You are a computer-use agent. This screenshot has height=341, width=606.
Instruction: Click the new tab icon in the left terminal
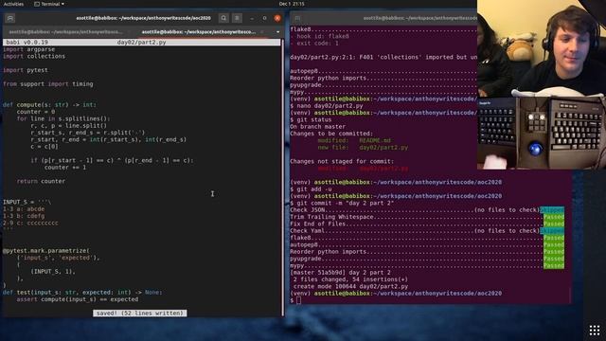10,18
